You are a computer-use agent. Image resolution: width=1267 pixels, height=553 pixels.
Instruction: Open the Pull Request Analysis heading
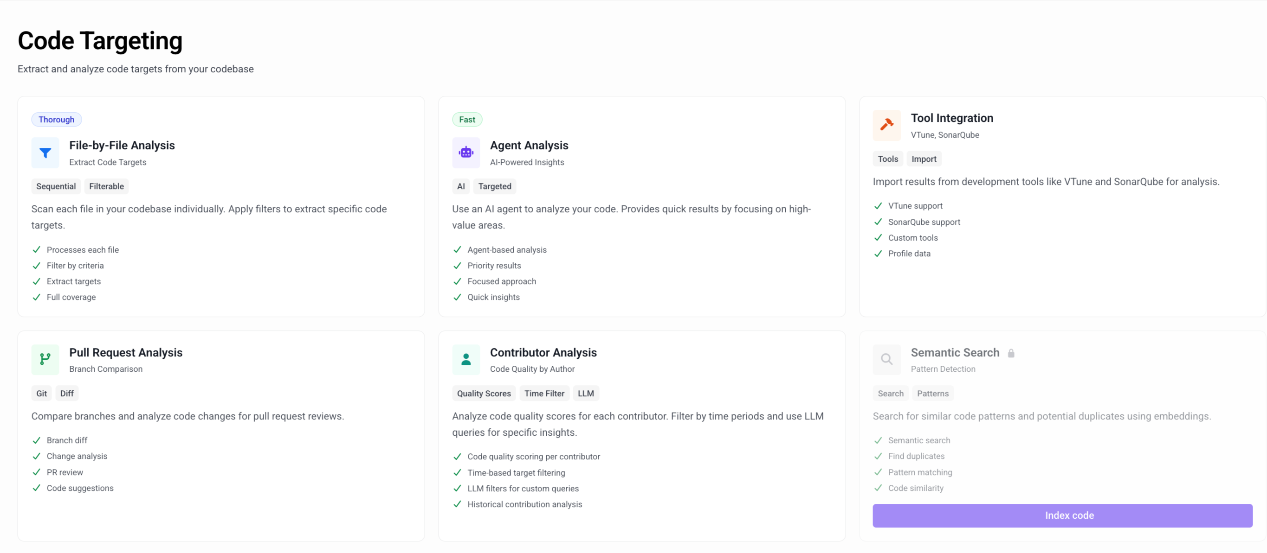(x=125, y=353)
